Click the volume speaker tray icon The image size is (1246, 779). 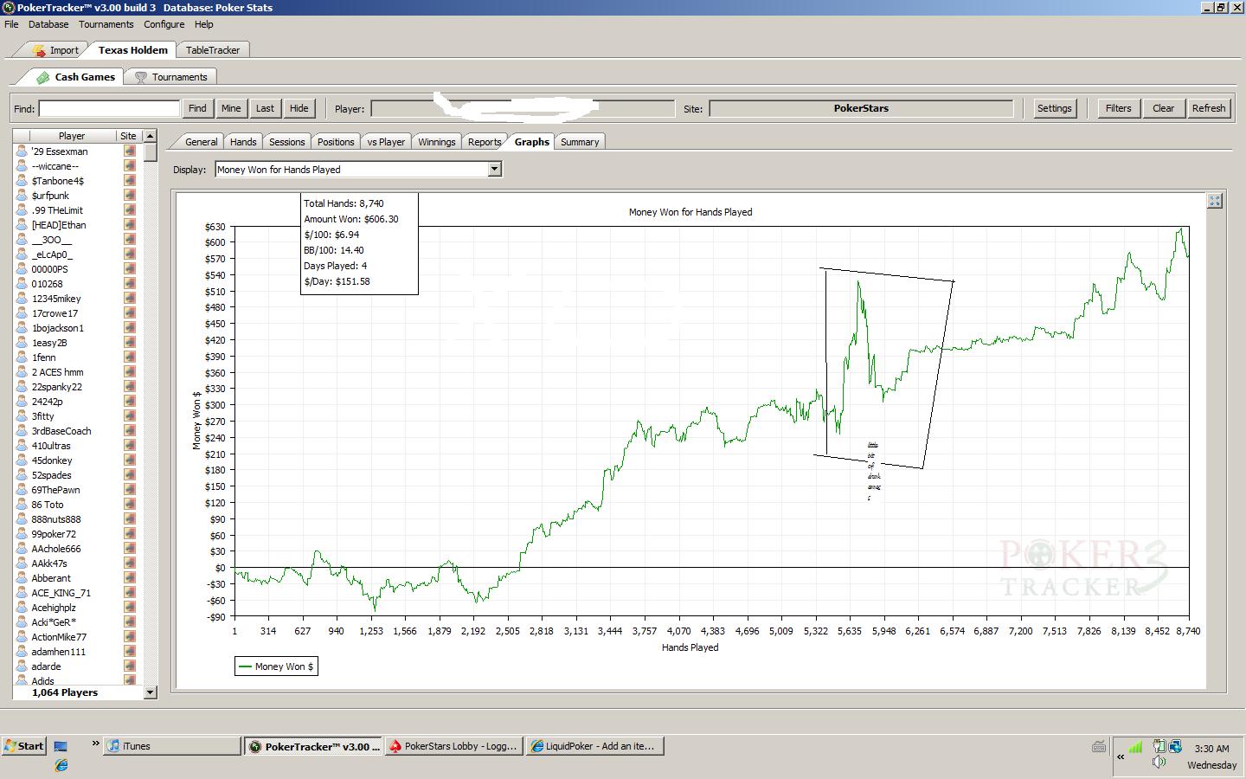pos(1159,763)
